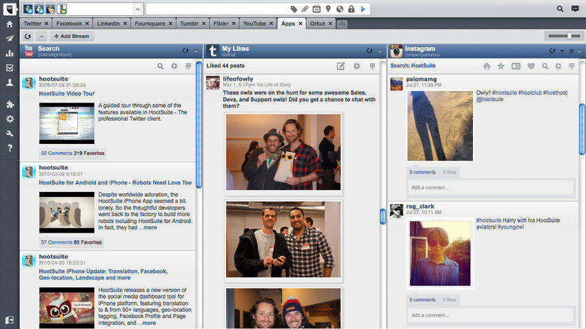Screen dimensions: 586x329
Task: Expand the My Likes stream dropdown arrow
Action: (x=379, y=51)
